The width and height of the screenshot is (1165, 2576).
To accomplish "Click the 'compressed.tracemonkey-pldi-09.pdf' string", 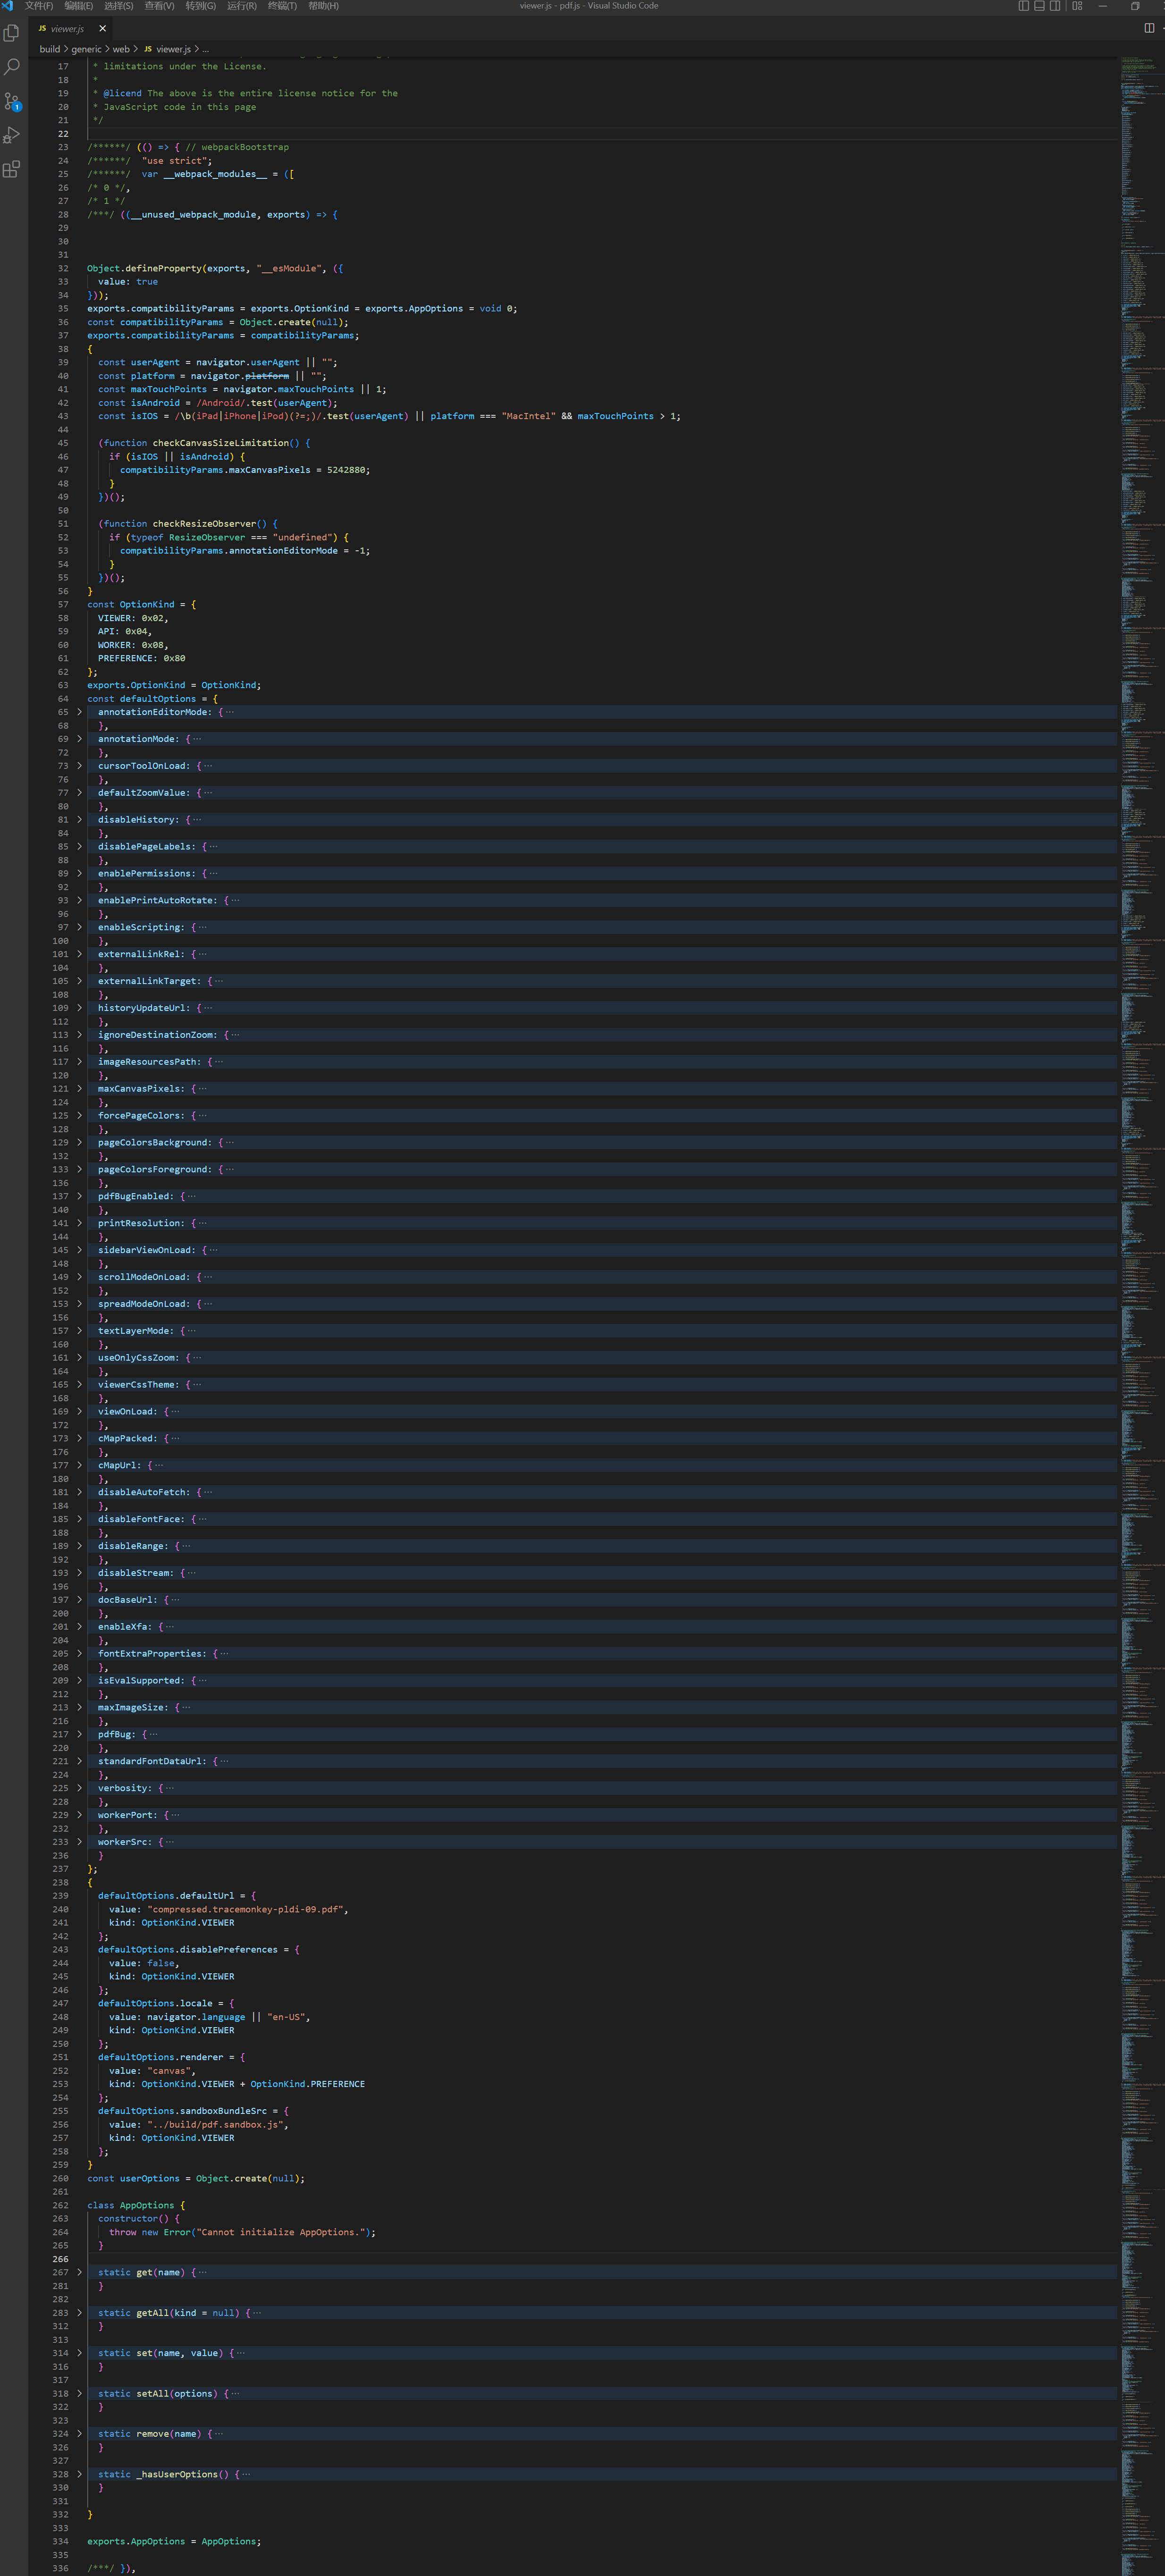I will pyautogui.click(x=246, y=1909).
